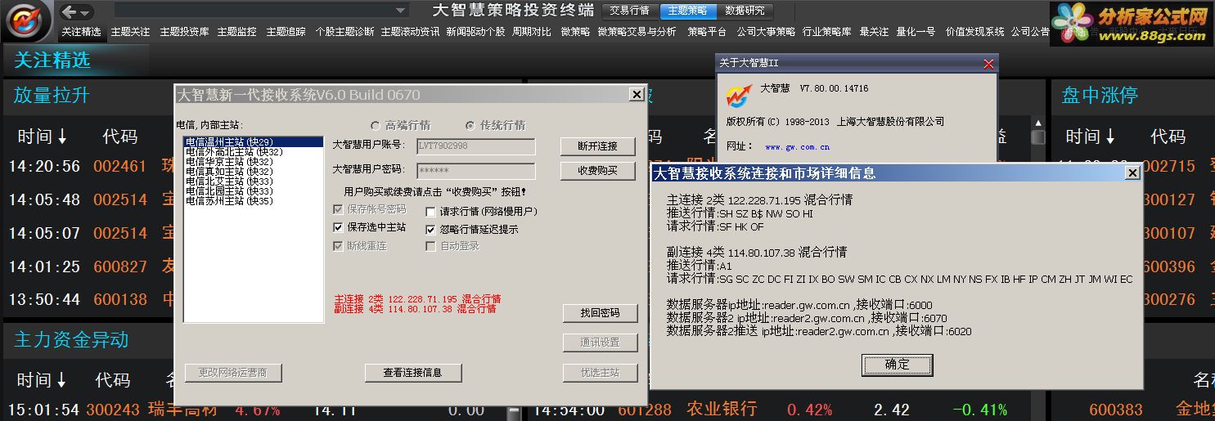
Task: Open 公司大事策略 menu item
Action: [766, 32]
